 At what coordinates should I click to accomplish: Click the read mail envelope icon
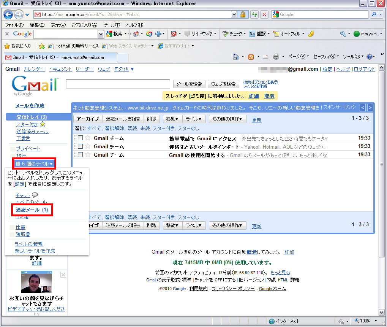[x=265, y=57]
